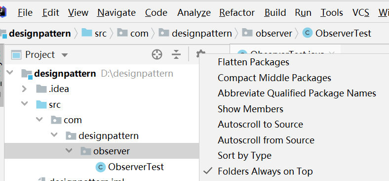Uncheck Folders Always on Top
Viewport: 389px width, 181px height.
pyautogui.click(x=265, y=171)
